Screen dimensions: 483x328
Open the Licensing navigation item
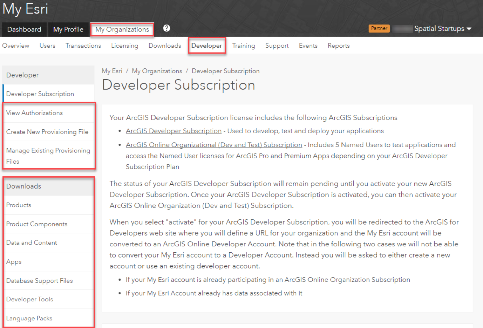124,46
